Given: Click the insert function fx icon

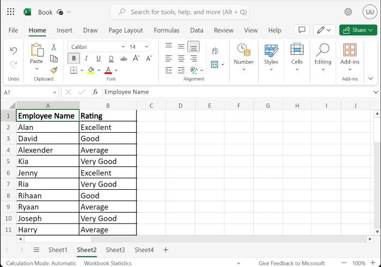Looking at the screenshot, I should [x=95, y=92].
